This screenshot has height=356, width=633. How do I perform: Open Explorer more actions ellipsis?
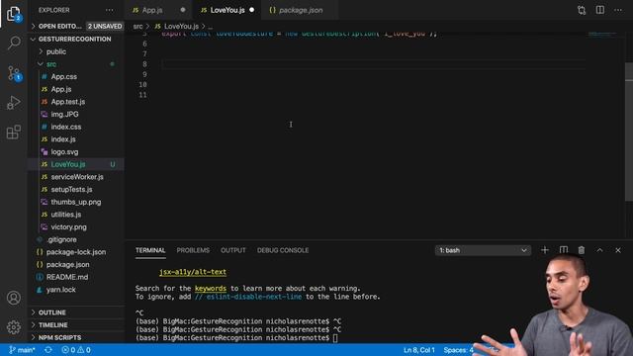[110, 10]
